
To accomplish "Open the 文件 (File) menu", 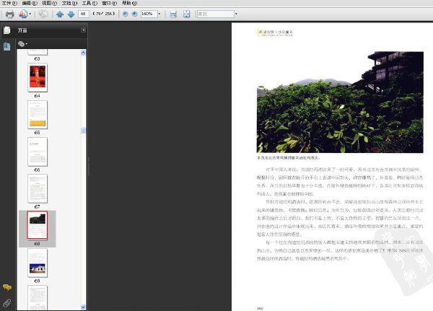I will 9,3.
